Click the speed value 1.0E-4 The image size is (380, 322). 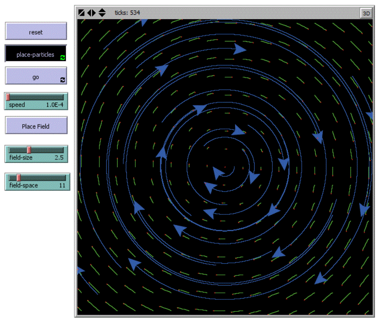tap(55, 105)
